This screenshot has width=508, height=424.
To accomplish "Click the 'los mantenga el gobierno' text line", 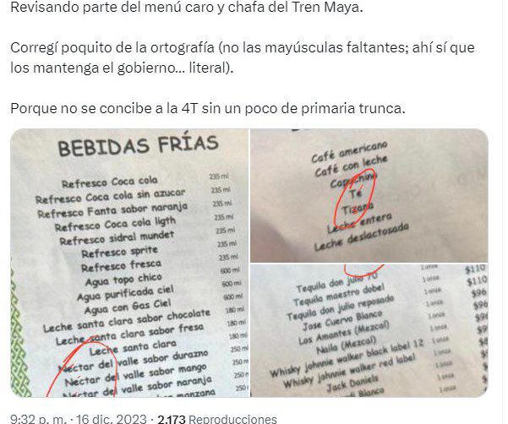I will (x=122, y=68).
